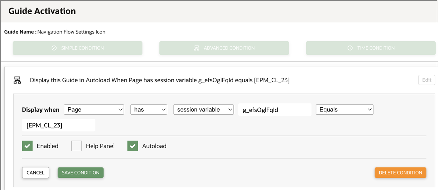438x190 pixels.
Task: Open the Page dropdown
Action: [x=94, y=110]
